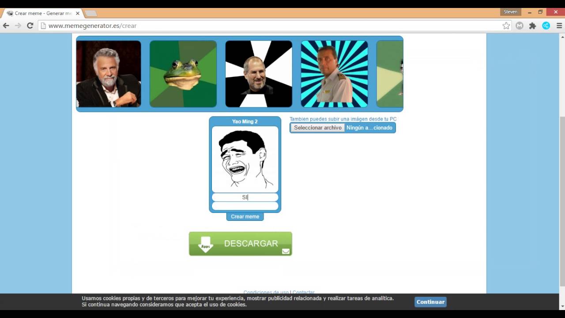
Task: Click the Yao Ming 2 title text
Action: pos(245,121)
